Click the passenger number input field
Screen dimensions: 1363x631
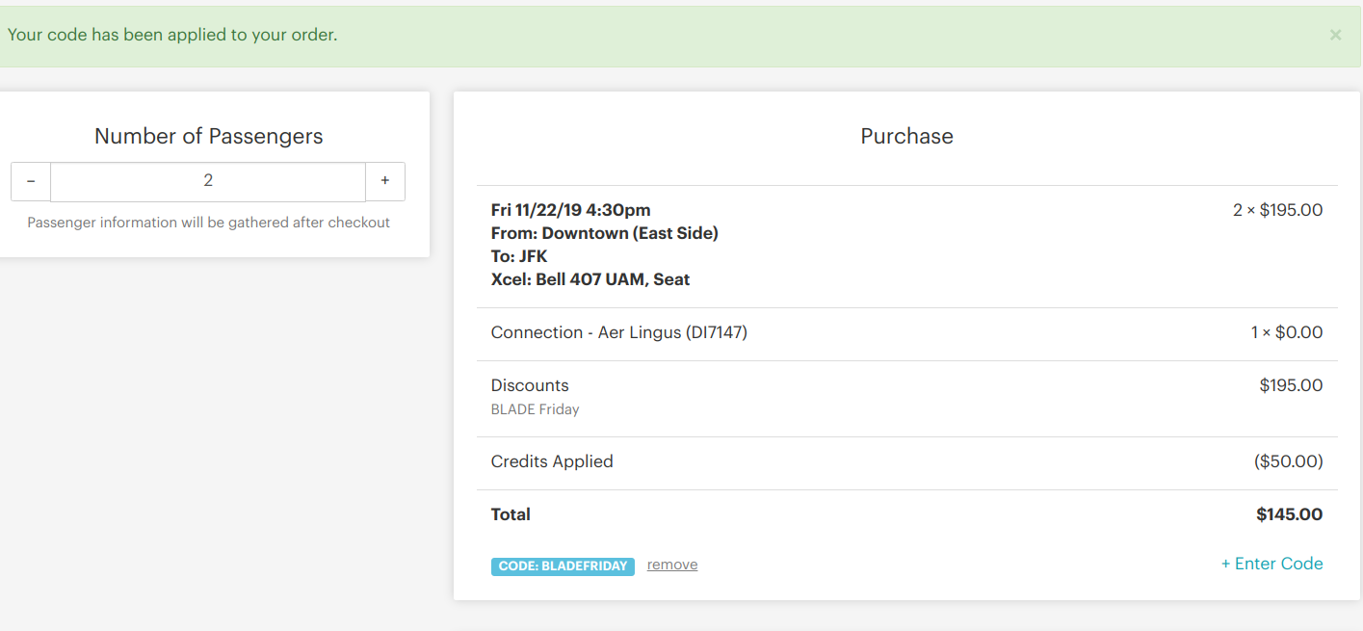tap(208, 181)
